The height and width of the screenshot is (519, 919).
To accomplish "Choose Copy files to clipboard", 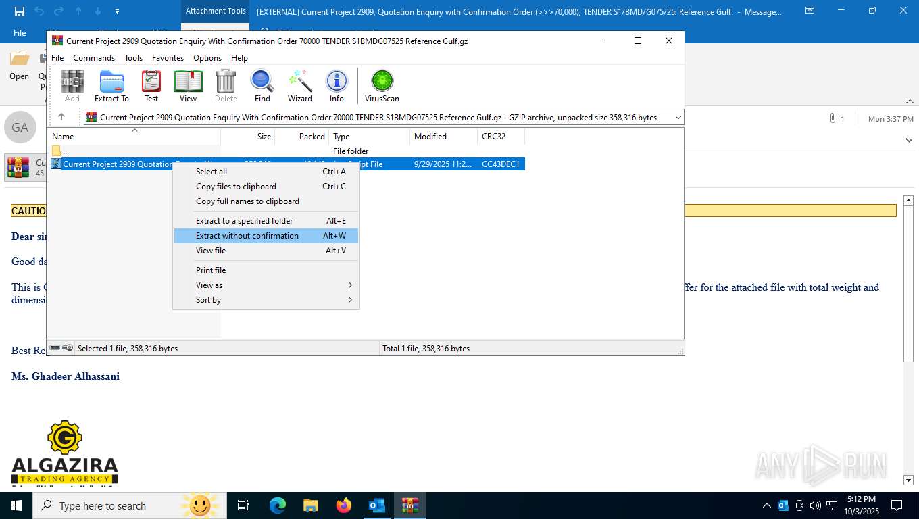I will [x=266, y=187].
